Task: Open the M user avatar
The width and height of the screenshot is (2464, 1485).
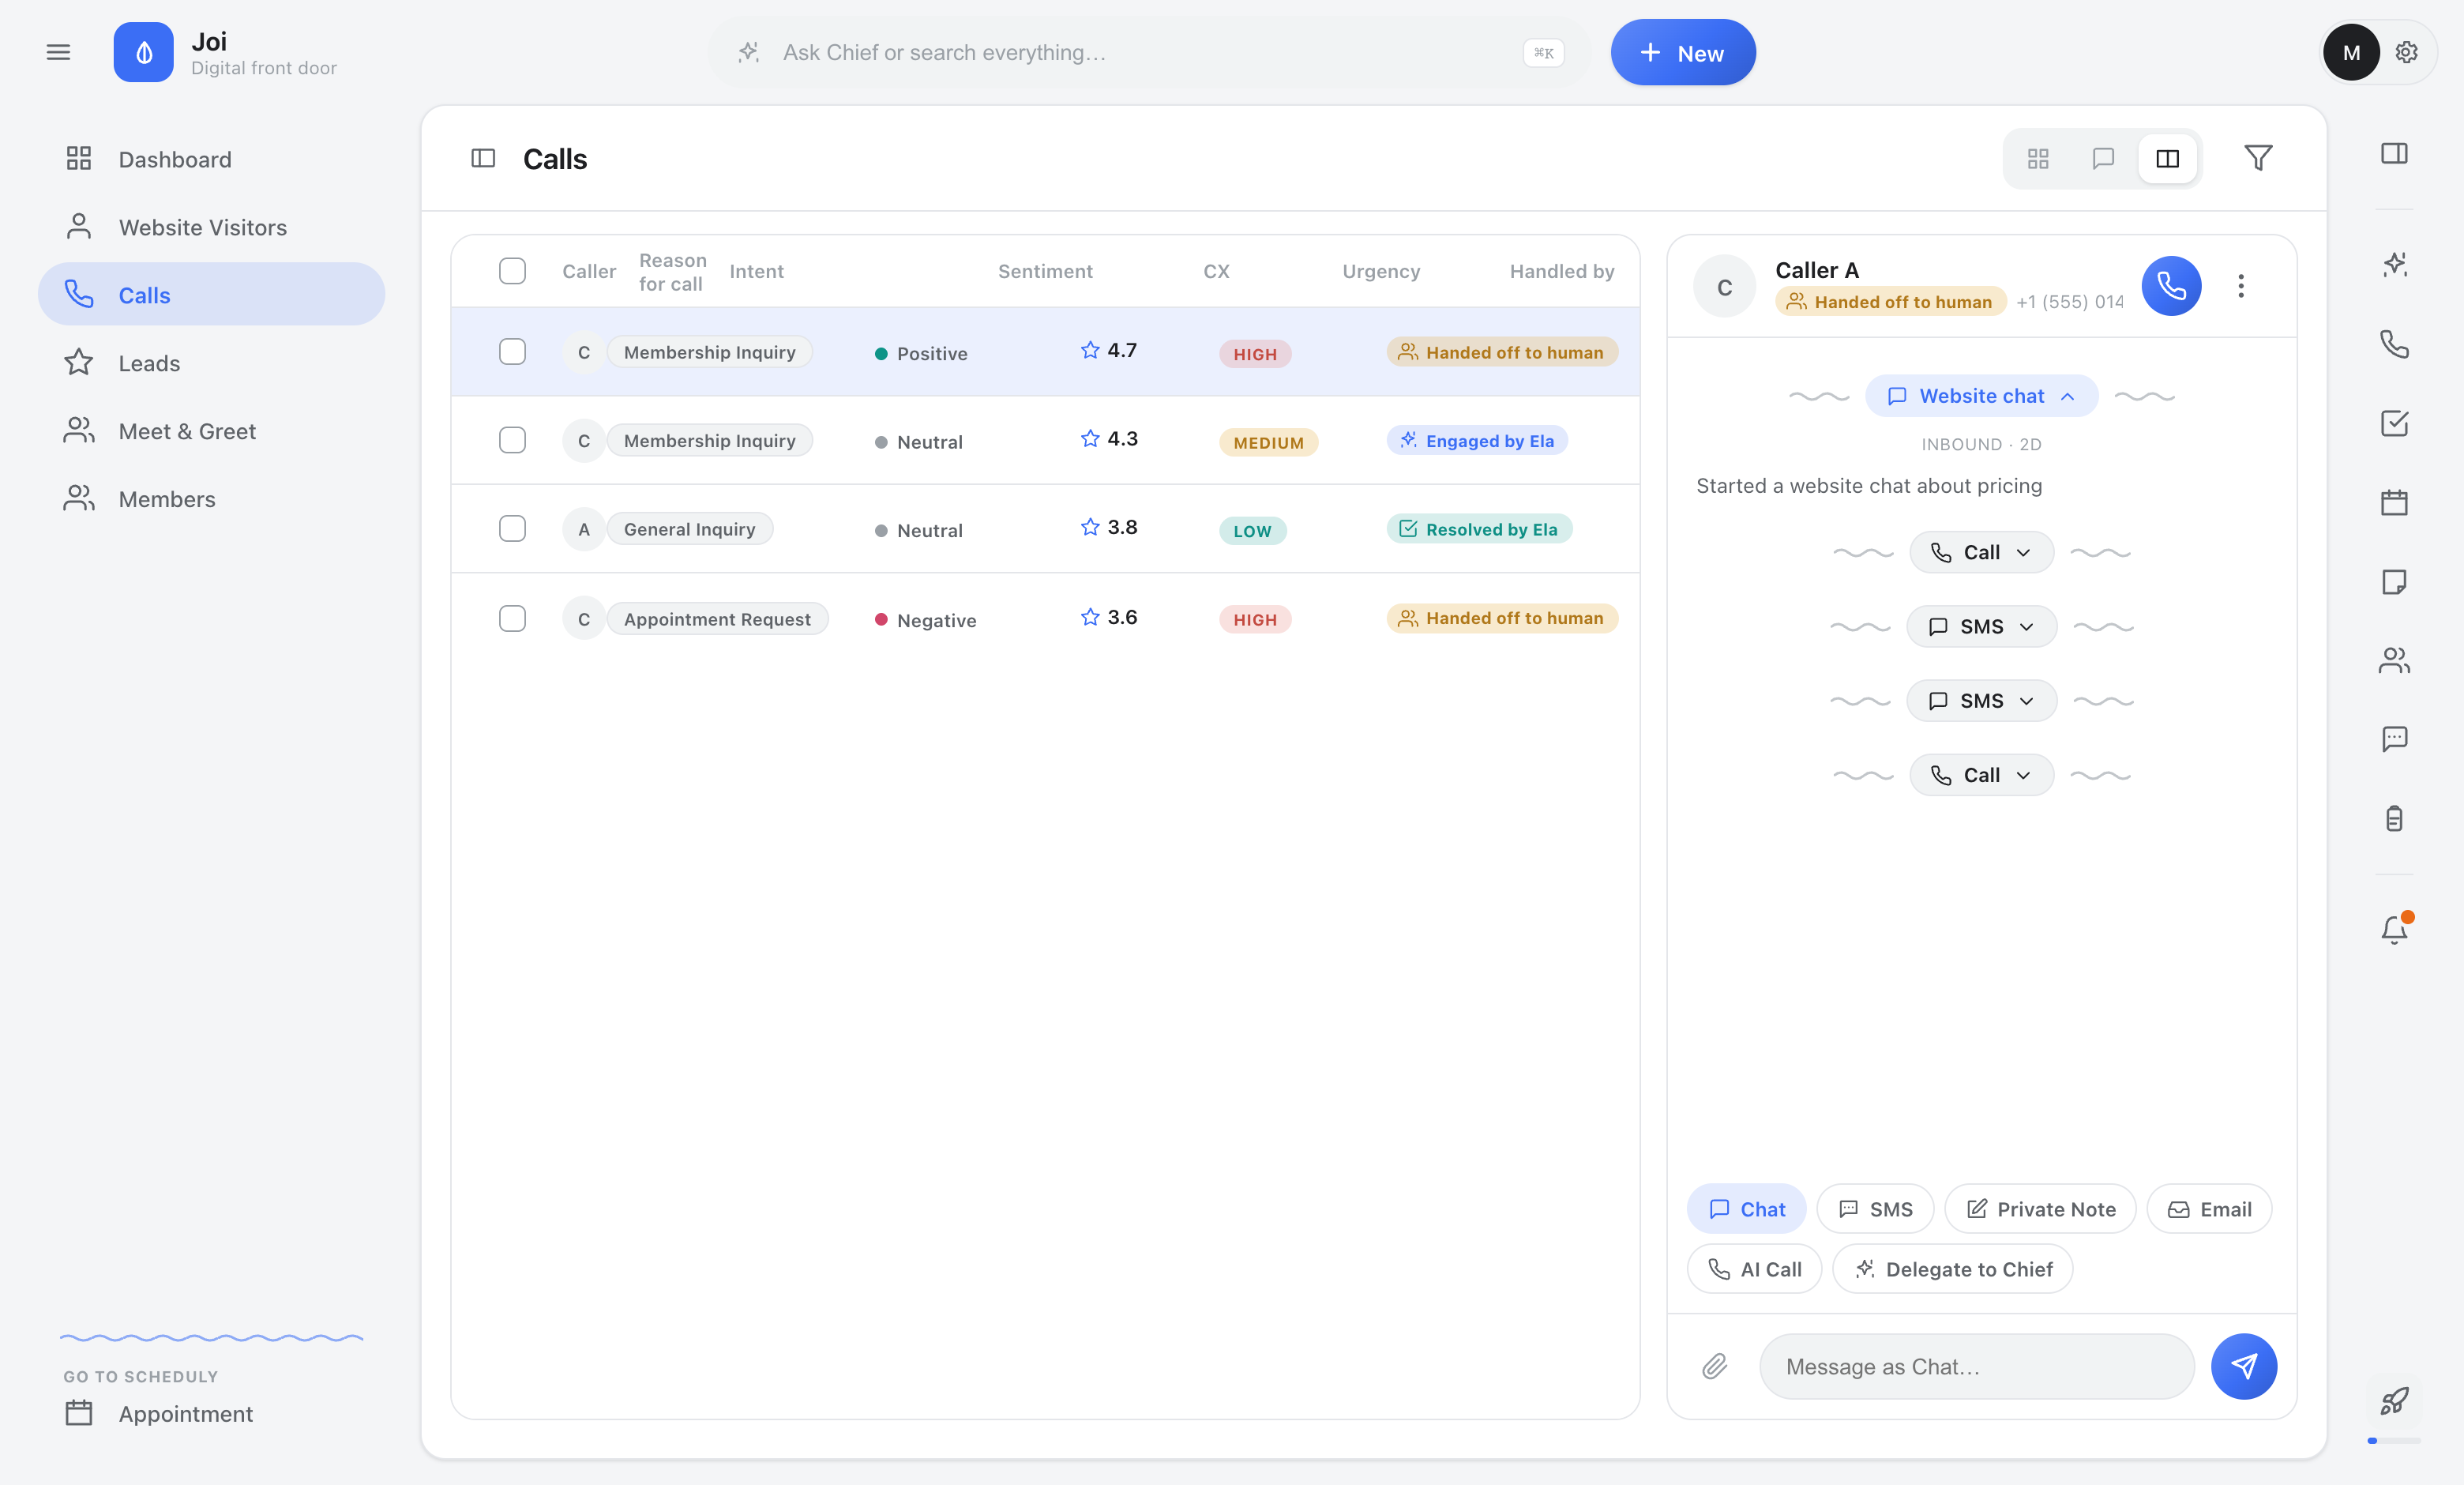Action: [x=2351, y=52]
